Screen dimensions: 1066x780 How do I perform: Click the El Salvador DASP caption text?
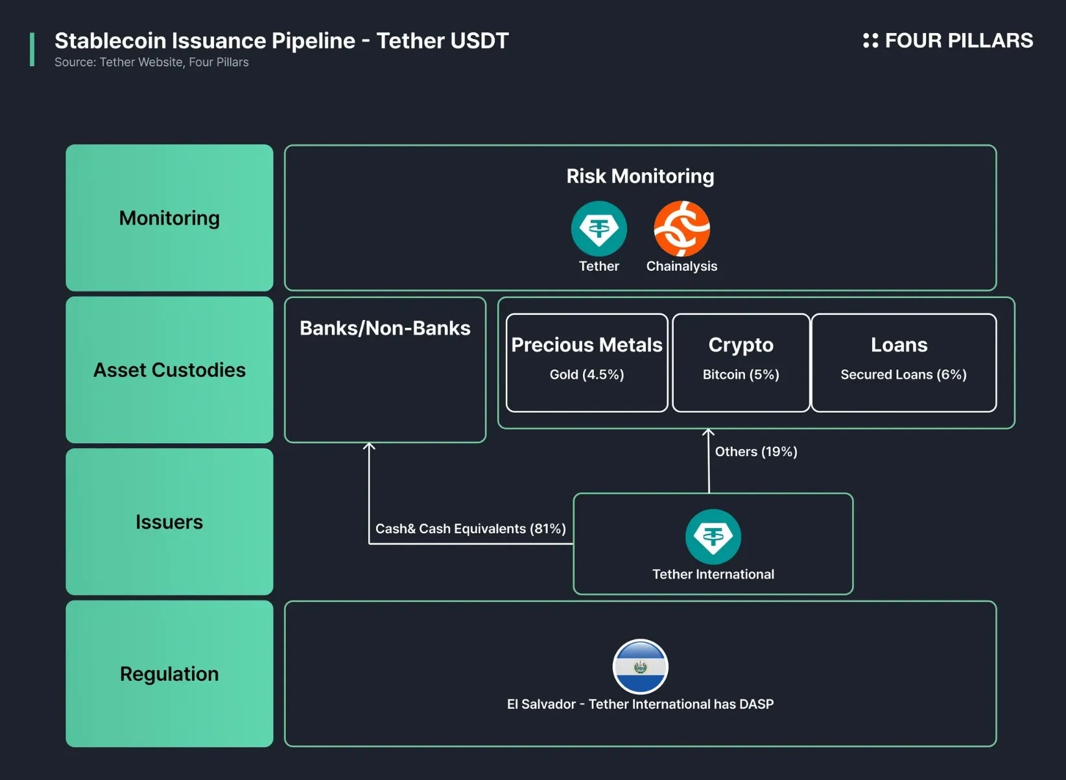pyautogui.click(x=640, y=704)
